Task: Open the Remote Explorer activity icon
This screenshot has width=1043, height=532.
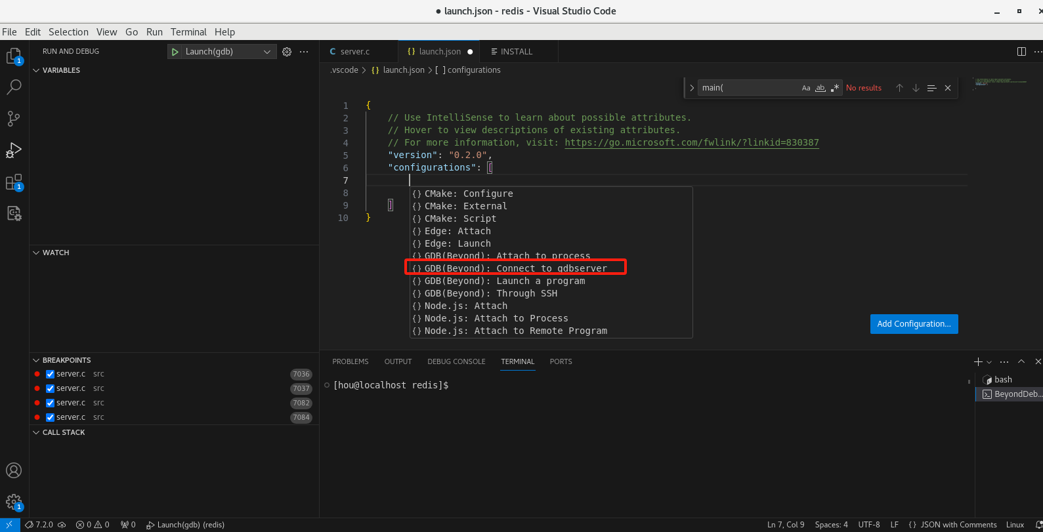Action: point(14,213)
